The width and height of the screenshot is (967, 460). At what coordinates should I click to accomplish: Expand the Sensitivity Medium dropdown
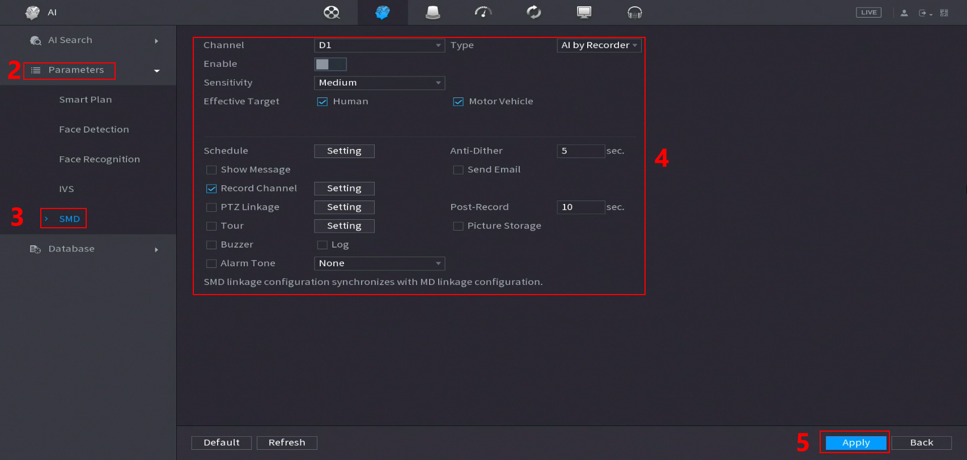pos(379,83)
